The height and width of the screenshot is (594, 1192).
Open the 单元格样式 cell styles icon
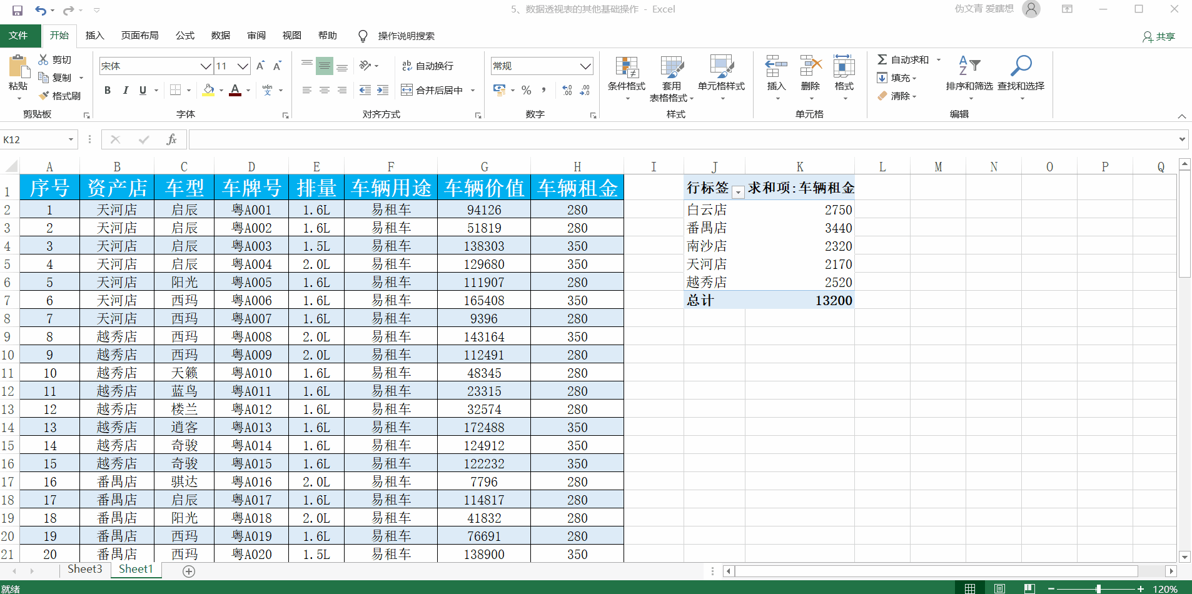coord(721,67)
